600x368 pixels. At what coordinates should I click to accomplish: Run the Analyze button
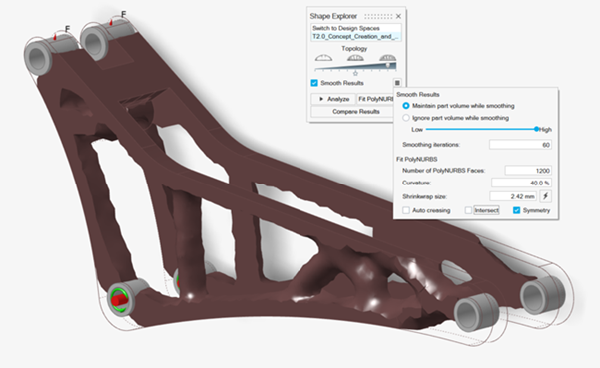(333, 99)
